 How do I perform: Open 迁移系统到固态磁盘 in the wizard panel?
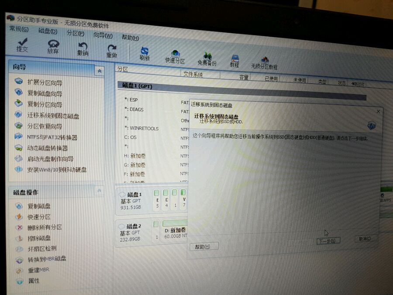point(47,115)
